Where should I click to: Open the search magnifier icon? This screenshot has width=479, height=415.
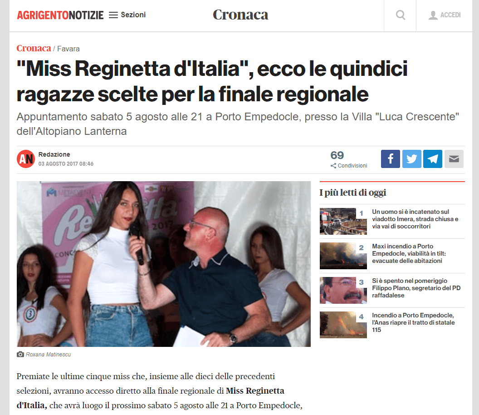coord(400,15)
